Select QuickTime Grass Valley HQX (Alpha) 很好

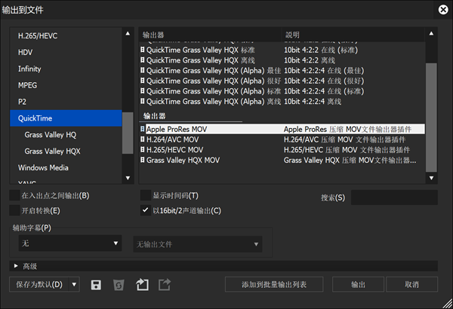coord(282,81)
